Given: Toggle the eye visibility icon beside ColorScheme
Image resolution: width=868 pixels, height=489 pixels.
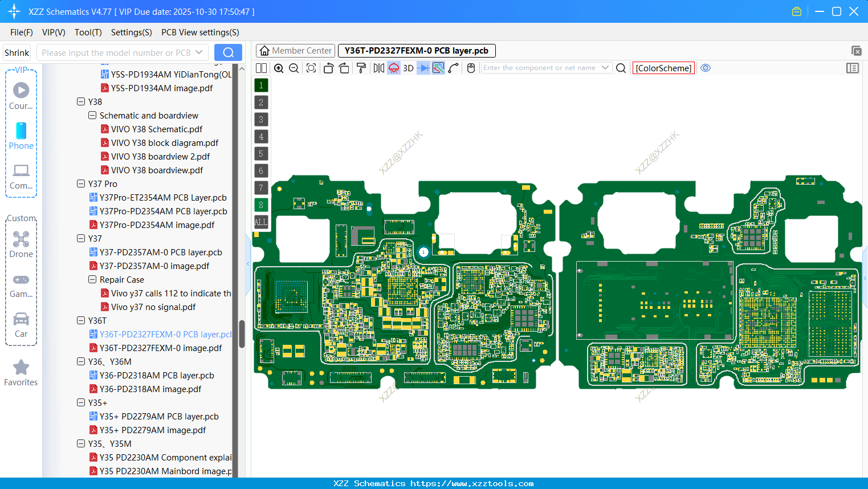Looking at the screenshot, I should [706, 68].
